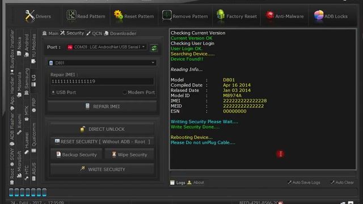Click the MEID value in the log
The image size is (363, 204).
[243, 106]
